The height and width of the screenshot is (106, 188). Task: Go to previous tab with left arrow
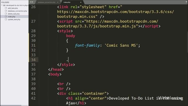point(31,2)
